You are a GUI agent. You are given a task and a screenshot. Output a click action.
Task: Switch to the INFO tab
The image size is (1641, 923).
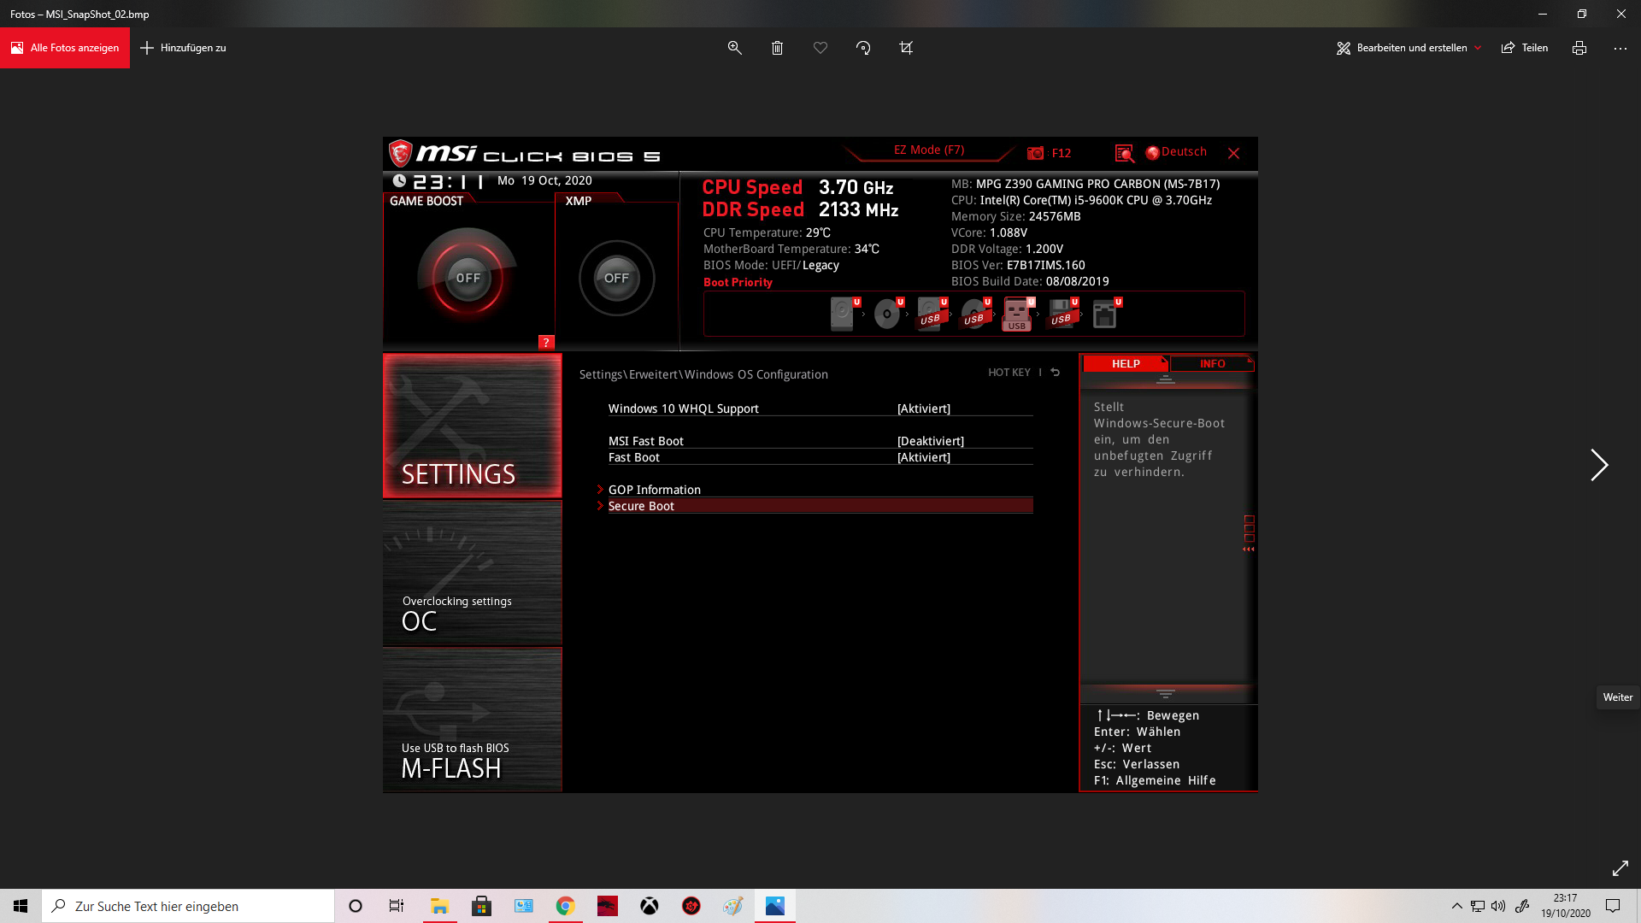[x=1211, y=363]
